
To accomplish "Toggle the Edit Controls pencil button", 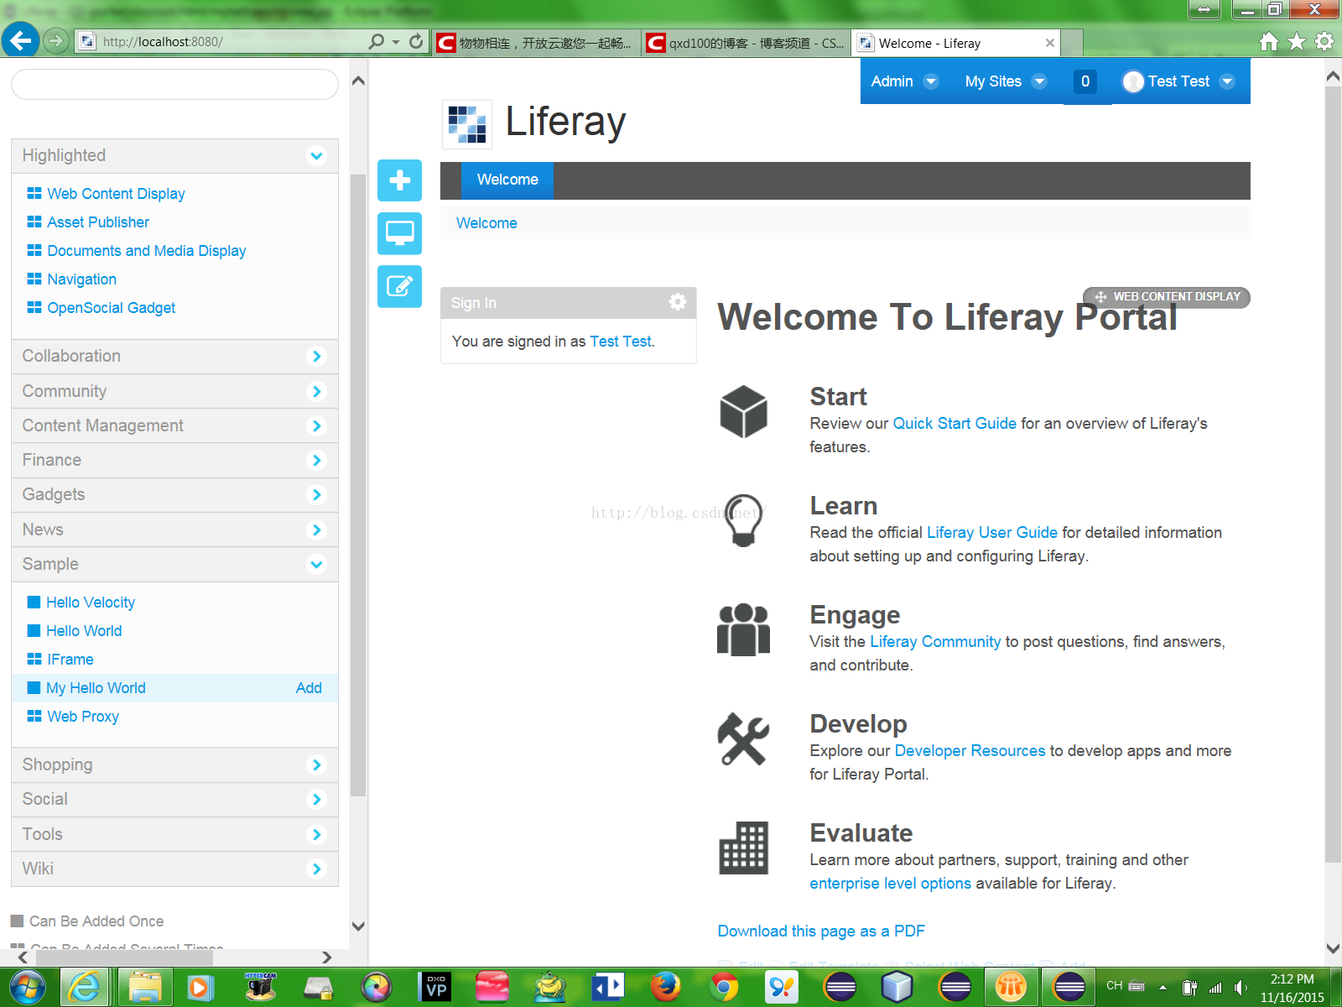I will (x=399, y=286).
